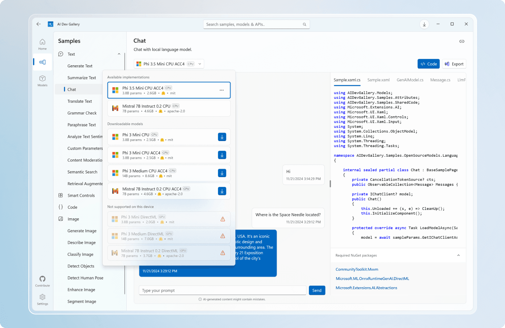
Task: Click warning icon for Phi 3 Mini DirectML
Action: 223,219
